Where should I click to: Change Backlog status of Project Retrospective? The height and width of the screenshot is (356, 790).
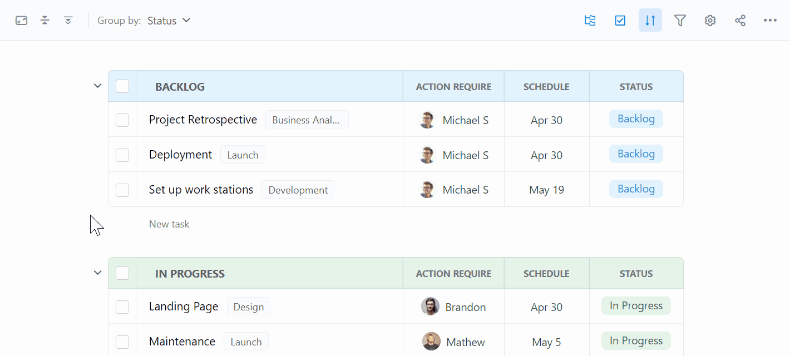click(x=636, y=119)
